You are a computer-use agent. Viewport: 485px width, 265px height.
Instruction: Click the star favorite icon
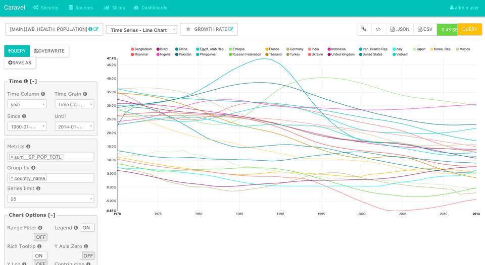pos(188,29)
